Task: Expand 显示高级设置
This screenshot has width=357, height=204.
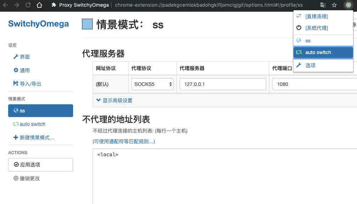Action: [114, 100]
